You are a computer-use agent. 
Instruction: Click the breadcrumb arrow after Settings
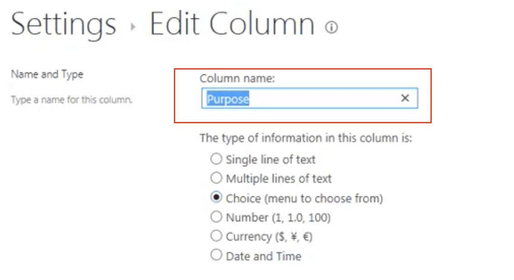[133, 27]
